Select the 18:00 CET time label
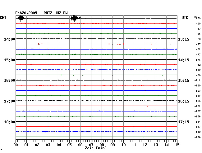Screen dimensions: 202x153 10,122
